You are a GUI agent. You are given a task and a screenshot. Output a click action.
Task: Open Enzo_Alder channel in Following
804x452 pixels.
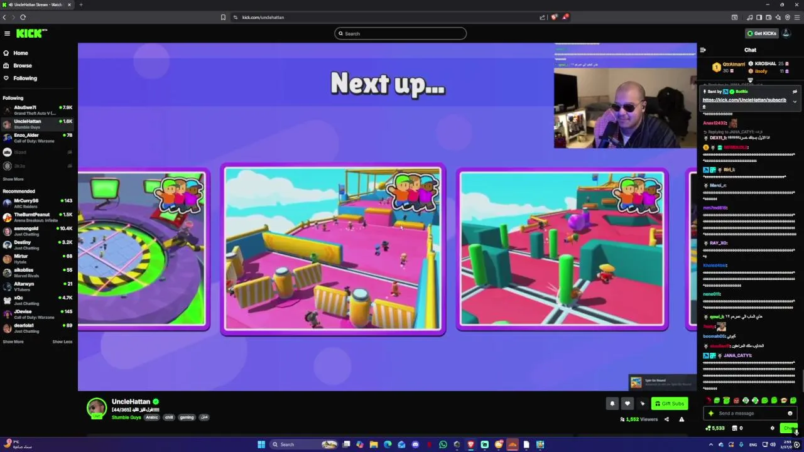38,137
